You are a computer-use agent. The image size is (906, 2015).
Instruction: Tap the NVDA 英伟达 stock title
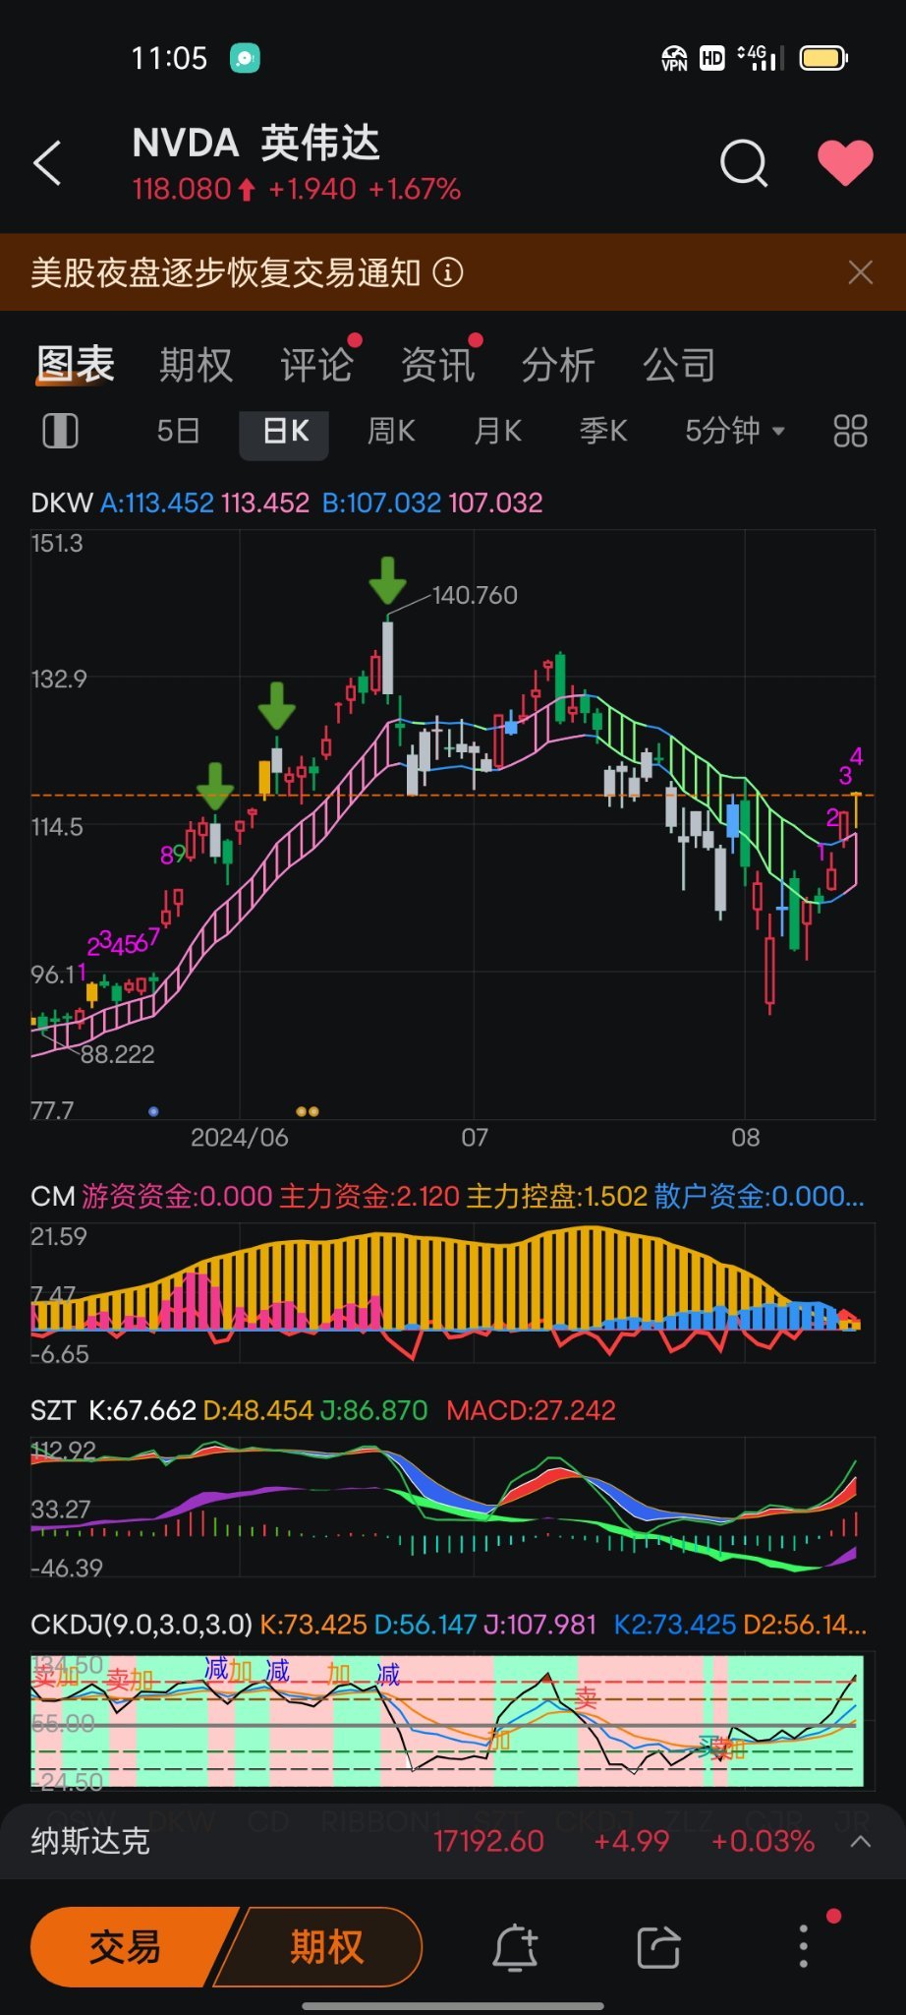[x=255, y=144]
